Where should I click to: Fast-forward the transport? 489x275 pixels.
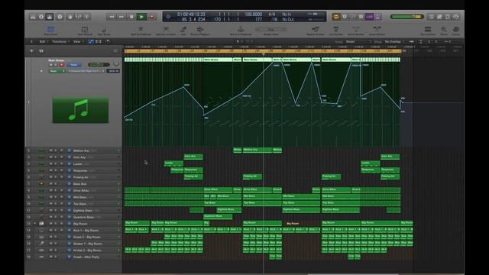pos(121,17)
